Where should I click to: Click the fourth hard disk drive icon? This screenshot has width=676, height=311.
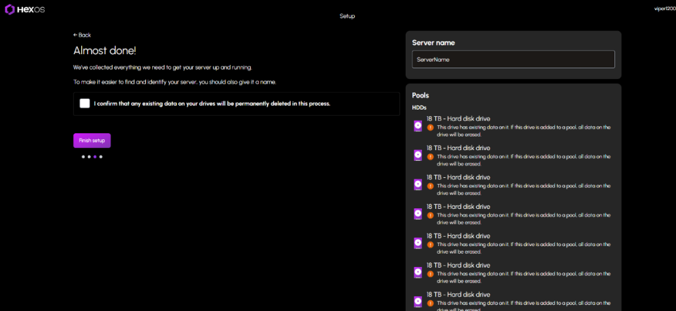418,214
